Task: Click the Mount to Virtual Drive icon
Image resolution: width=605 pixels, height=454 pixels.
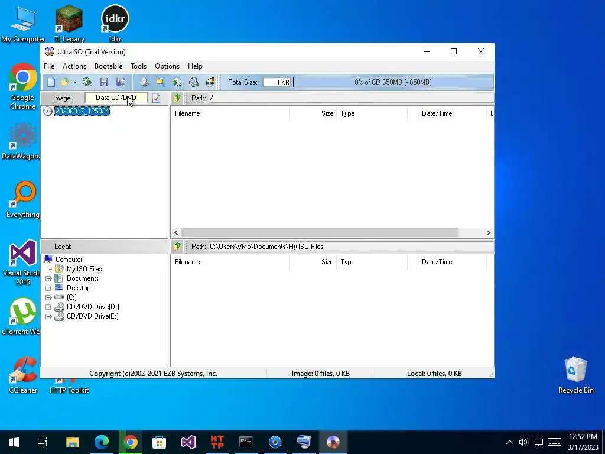Action: click(193, 82)
